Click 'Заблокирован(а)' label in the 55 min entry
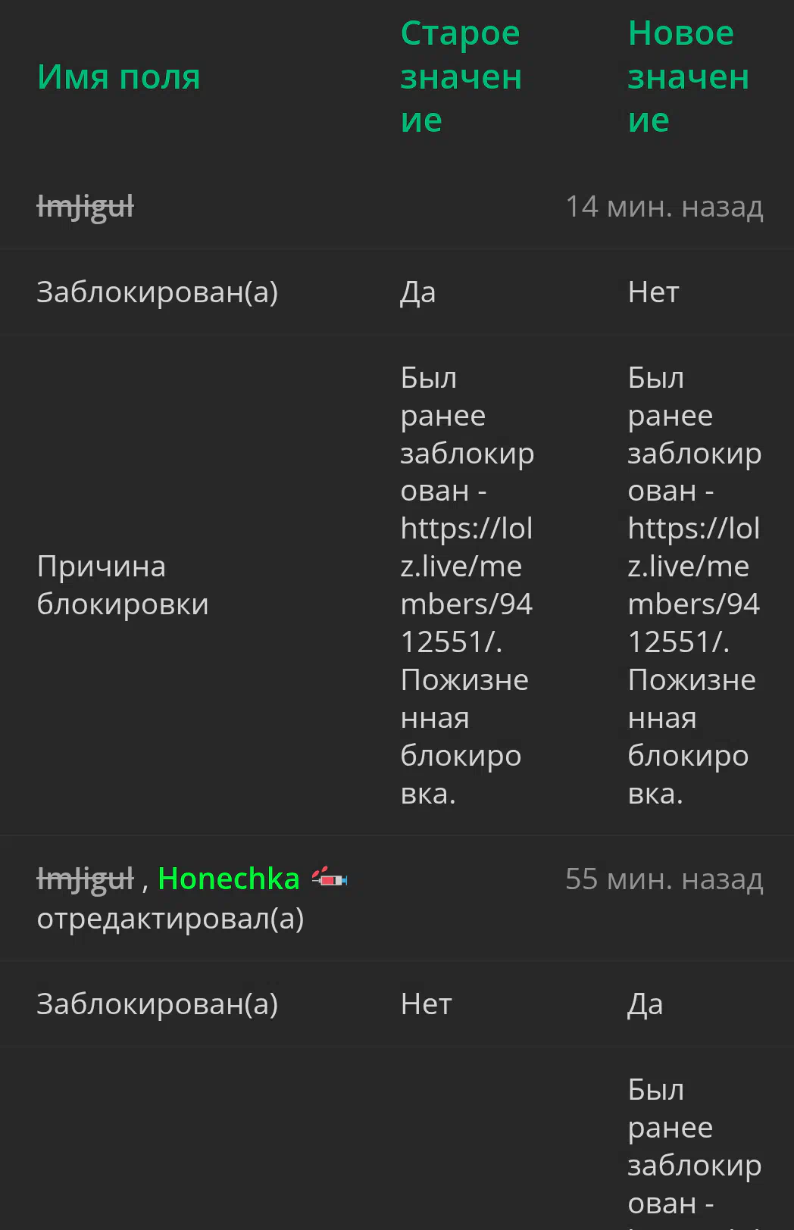 click(x=158, y=1004)
